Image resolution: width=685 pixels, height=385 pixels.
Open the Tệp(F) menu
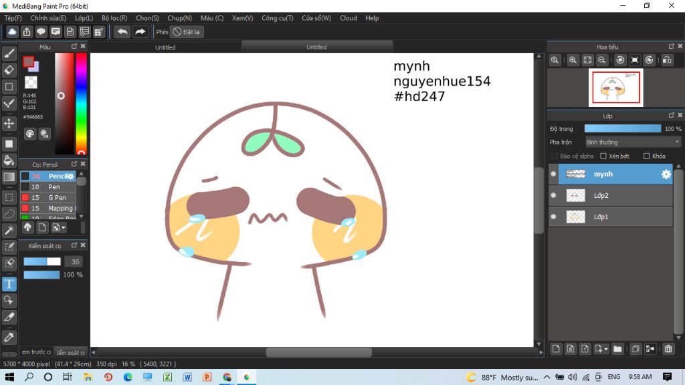click(13, 18)
